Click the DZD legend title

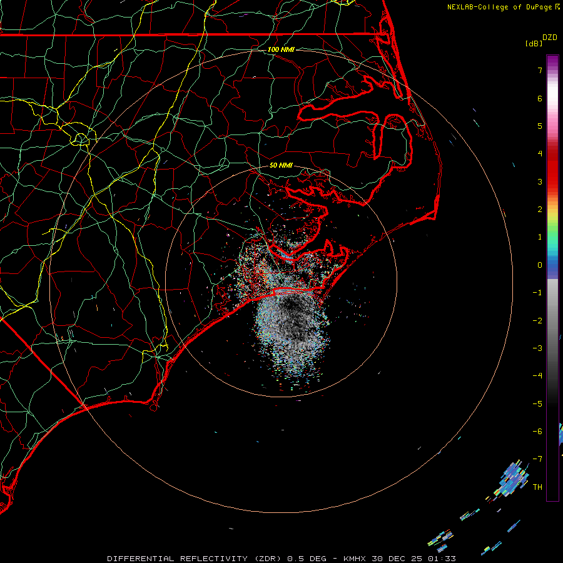[x=550, y=38]
